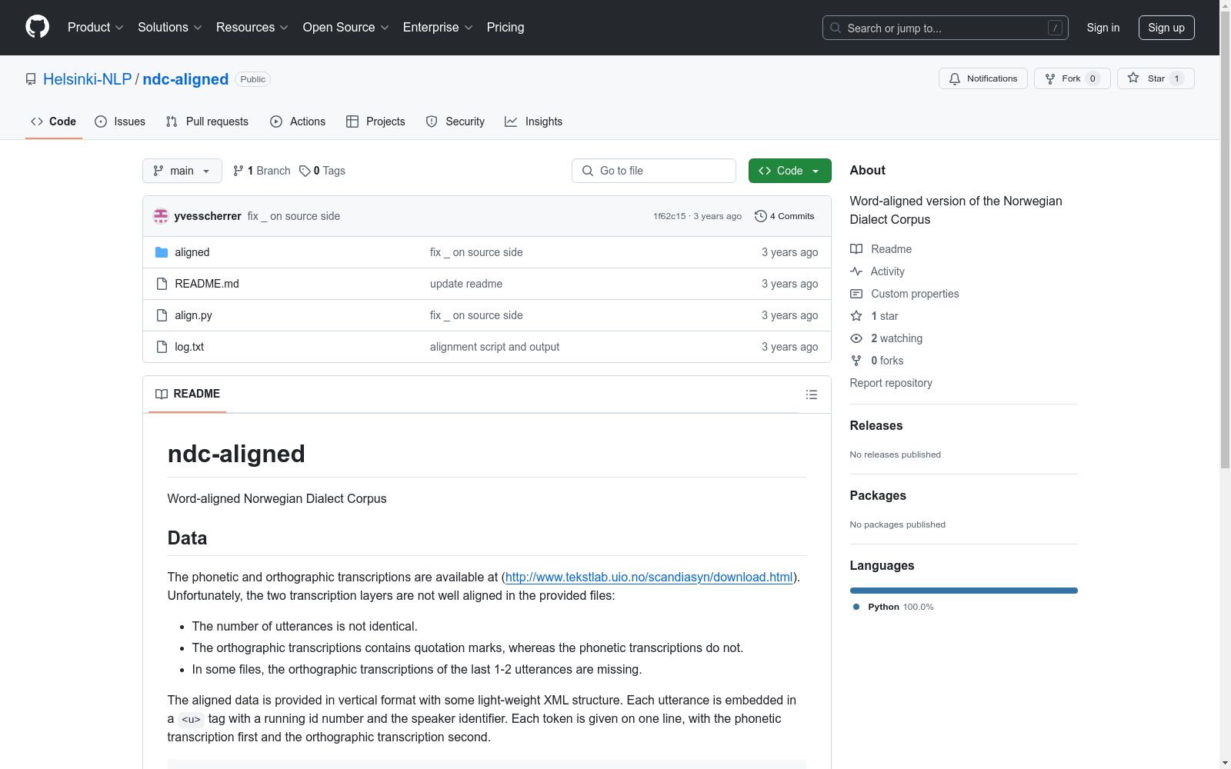Open the Security tab
This screenshot has width=1231, height=769.
[x=455, y=122]
